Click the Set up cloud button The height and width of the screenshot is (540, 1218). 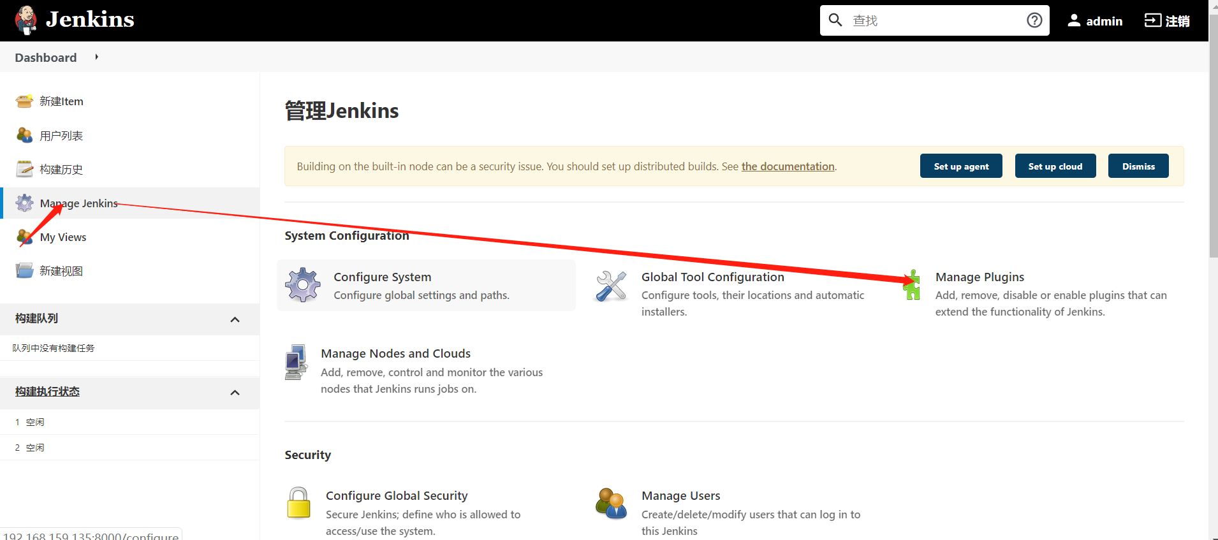pyautogui.click(x=1055, y=166)
